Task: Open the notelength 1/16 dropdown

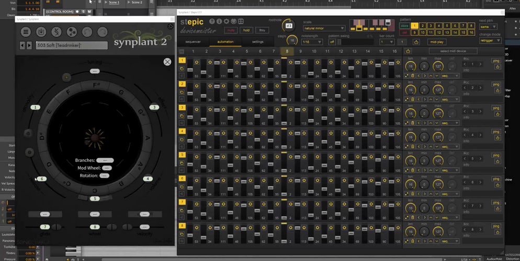Action: coord(312,42)
